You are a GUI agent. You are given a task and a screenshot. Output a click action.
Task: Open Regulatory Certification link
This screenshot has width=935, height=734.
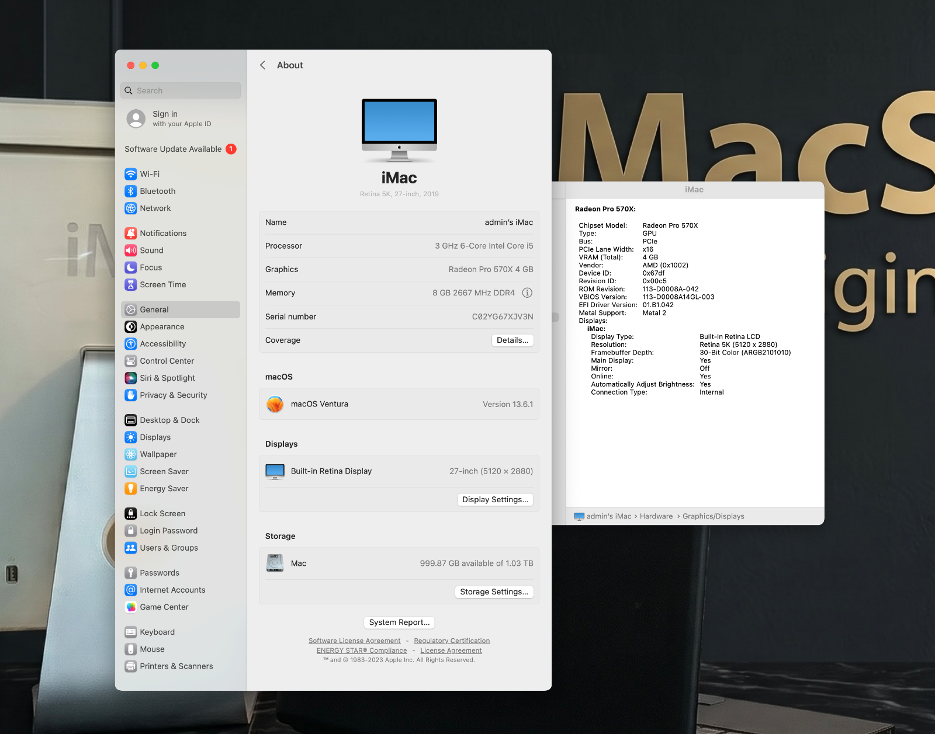(x=452, y=641)
